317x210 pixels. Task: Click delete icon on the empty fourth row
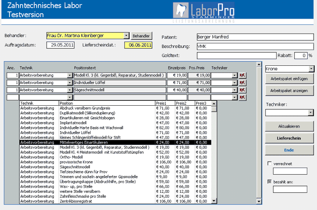pos(242,97)
